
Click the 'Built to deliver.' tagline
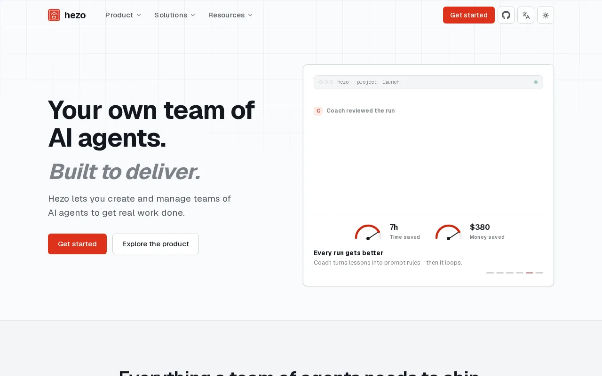pyautogui.click(x=125, y=172)
